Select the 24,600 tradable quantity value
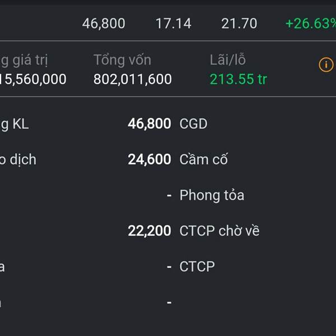This screenshot has width=336, height=336. point(149,160)
